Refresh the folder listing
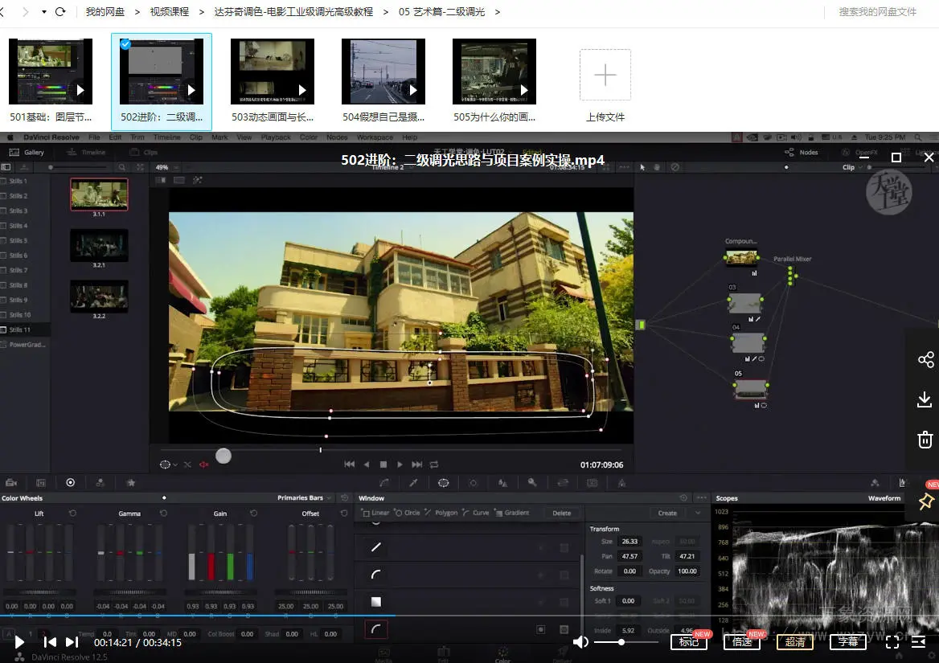 pos(60,12)
